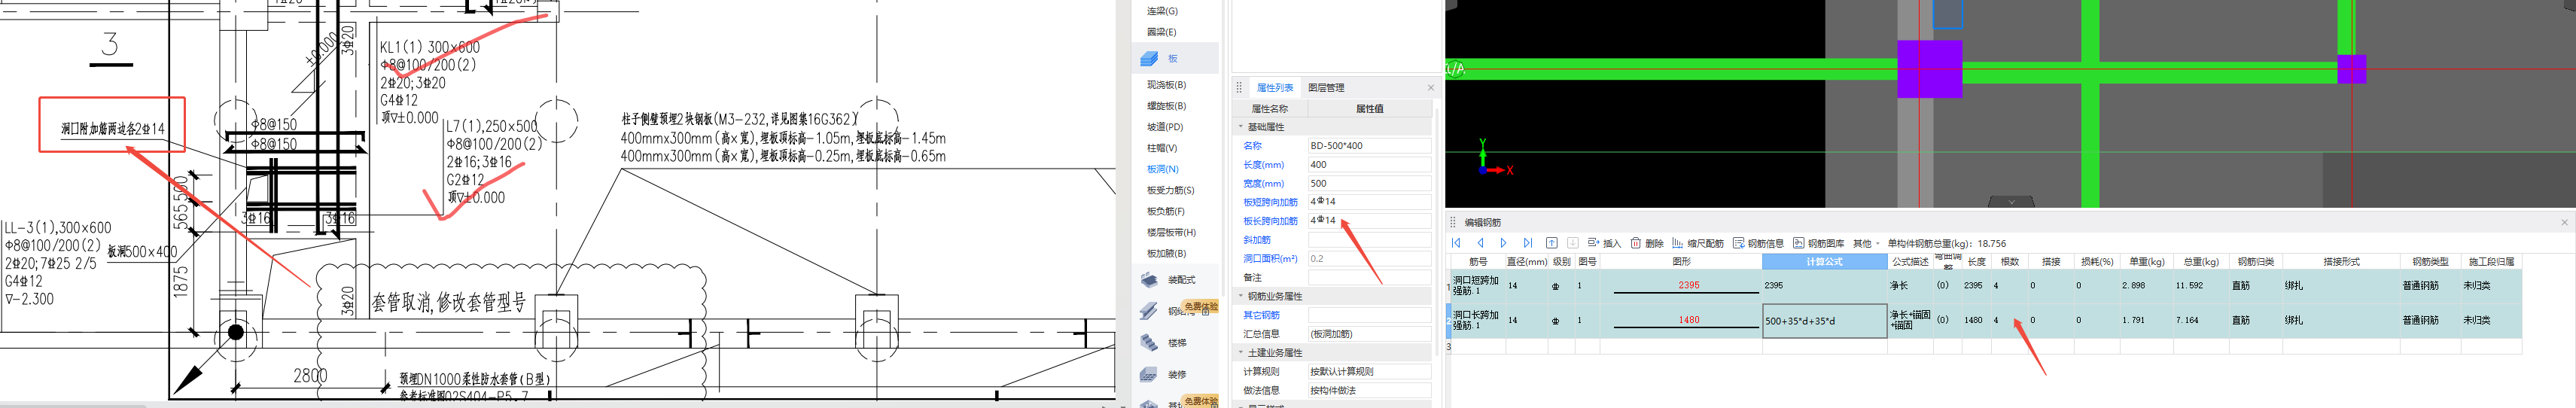Switch to 图层管理 tab
The width and height of the screenshot is (2576, 408).
click(1326, 88)
